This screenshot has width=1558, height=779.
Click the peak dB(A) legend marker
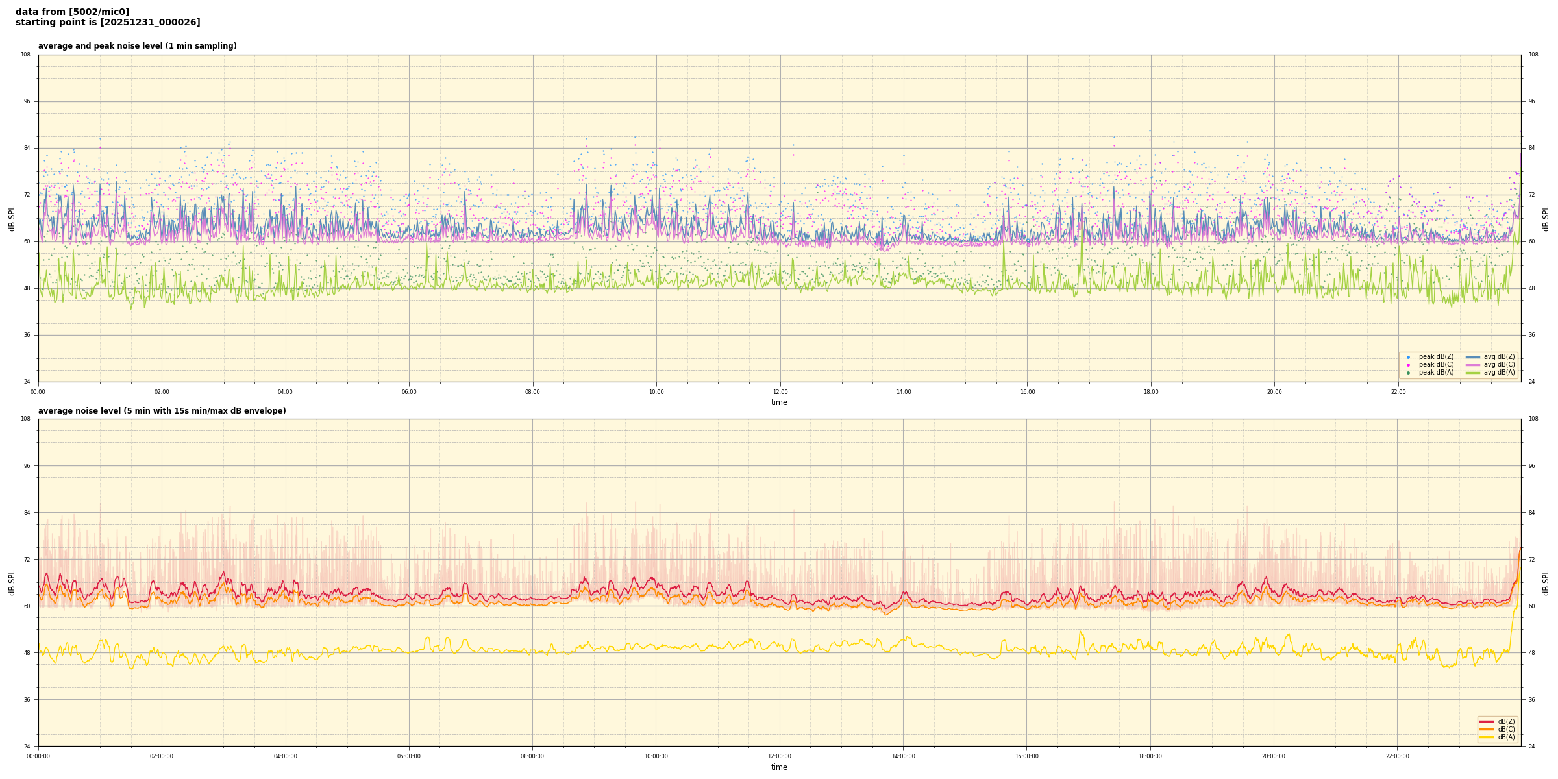coord(1408,373)
